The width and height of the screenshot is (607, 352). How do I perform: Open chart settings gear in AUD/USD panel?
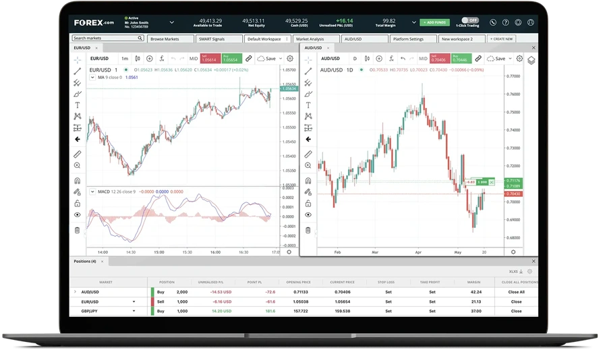(519, 59)
